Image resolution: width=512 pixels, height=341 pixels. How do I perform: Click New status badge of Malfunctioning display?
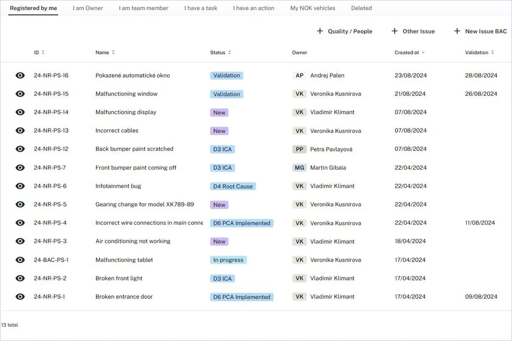tap(219, 113)
